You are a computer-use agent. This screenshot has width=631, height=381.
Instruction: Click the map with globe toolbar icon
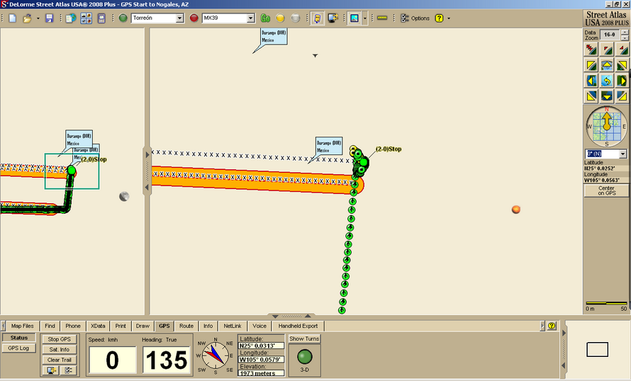click(71, 18)
